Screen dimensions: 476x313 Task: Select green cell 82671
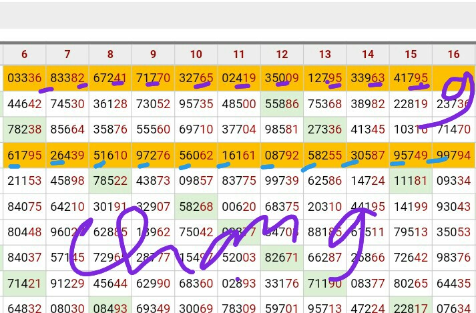282,258
